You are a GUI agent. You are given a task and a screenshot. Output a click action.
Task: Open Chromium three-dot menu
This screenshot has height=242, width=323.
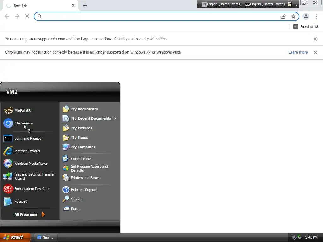[316, 16]
